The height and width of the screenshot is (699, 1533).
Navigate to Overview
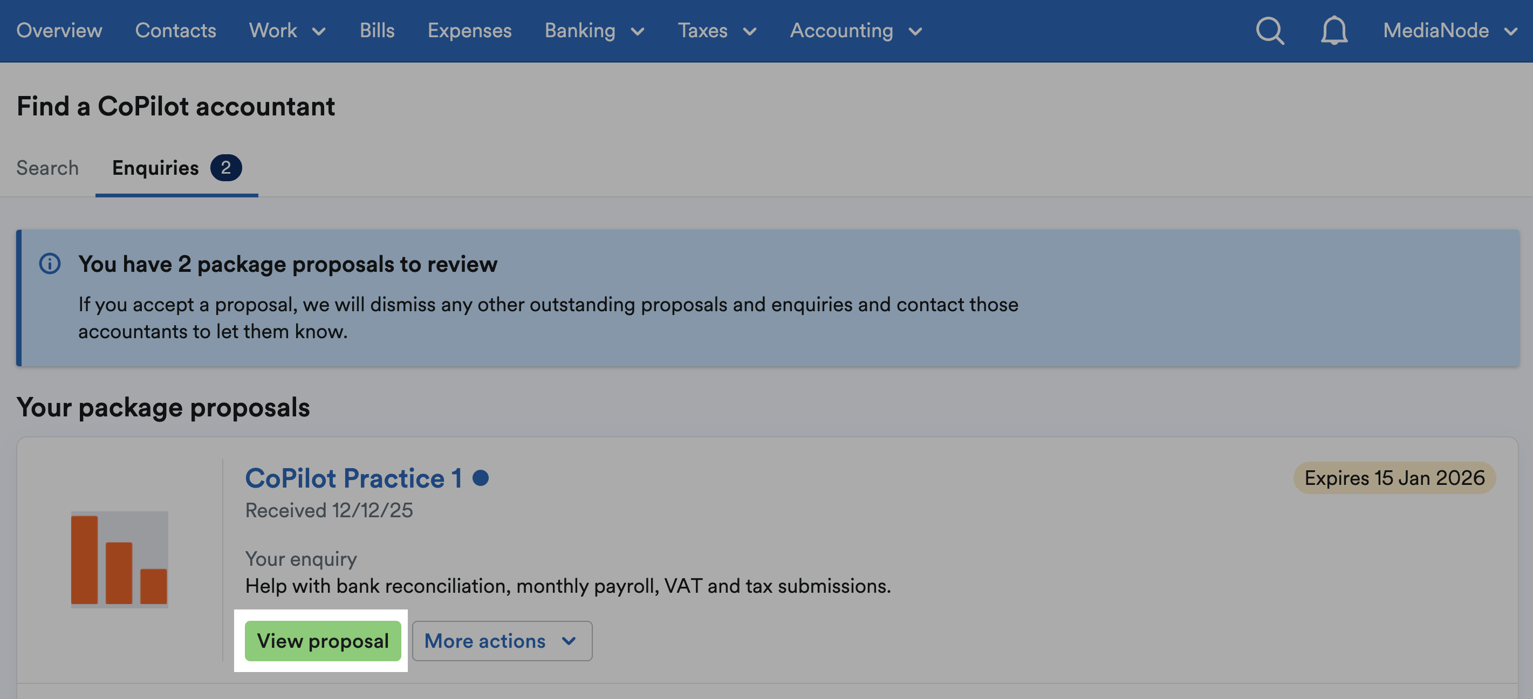click(59, 31)
